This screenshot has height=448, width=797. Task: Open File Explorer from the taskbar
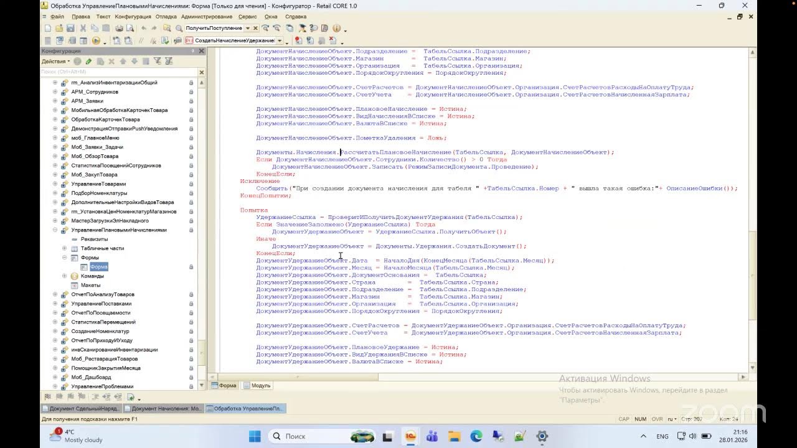(454, 436)
